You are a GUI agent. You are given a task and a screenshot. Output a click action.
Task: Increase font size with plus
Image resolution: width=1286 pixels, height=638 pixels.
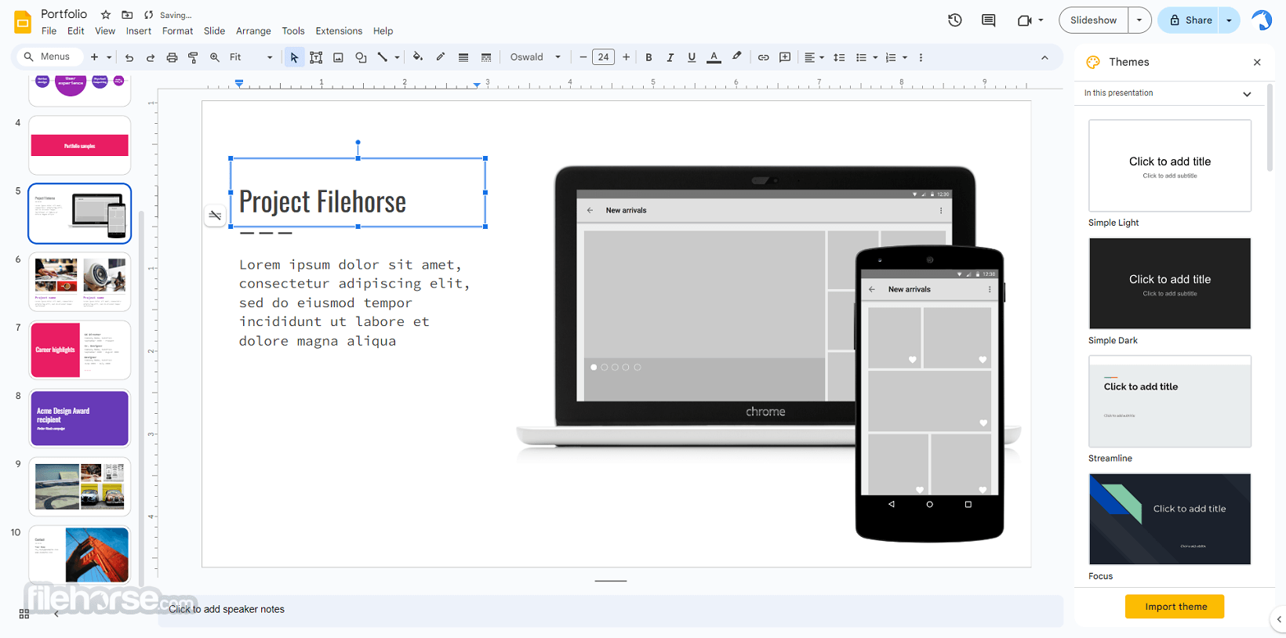[626, 57]
